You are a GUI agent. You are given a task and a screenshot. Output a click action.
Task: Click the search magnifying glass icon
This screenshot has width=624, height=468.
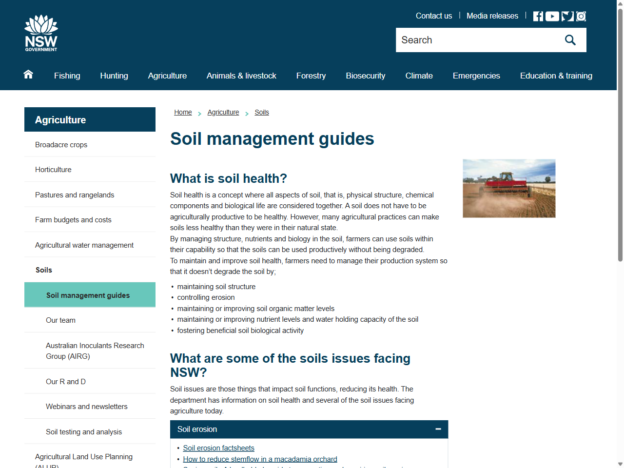pos(570,39)
